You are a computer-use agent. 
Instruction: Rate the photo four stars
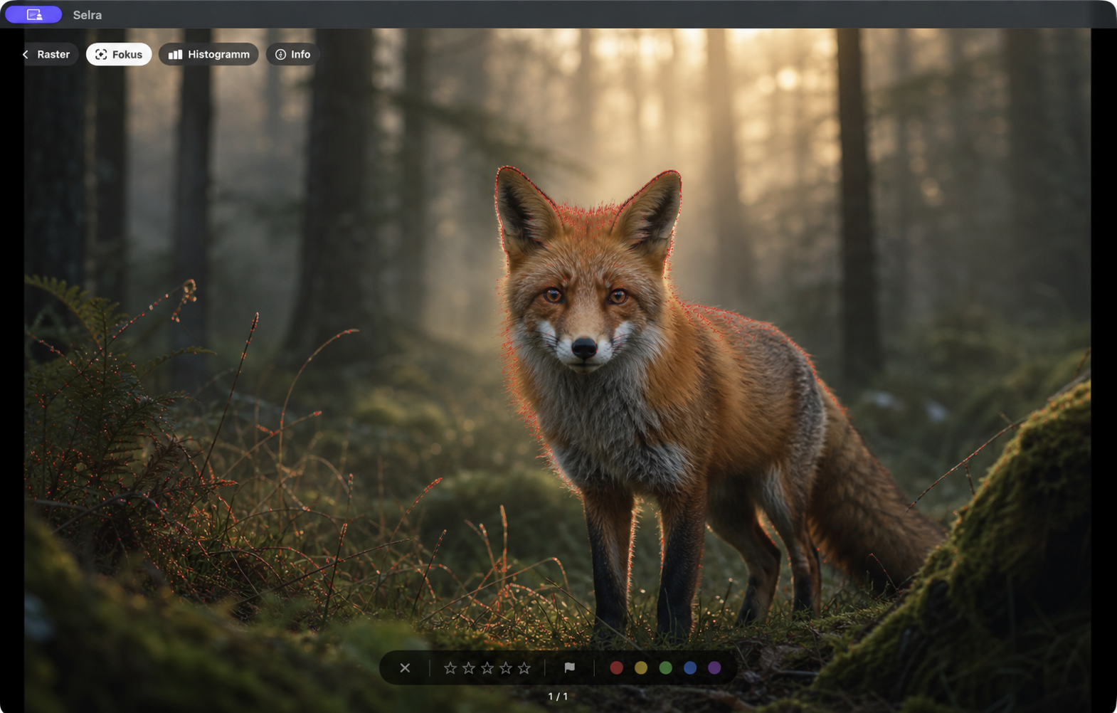click(x=506, y=667)
